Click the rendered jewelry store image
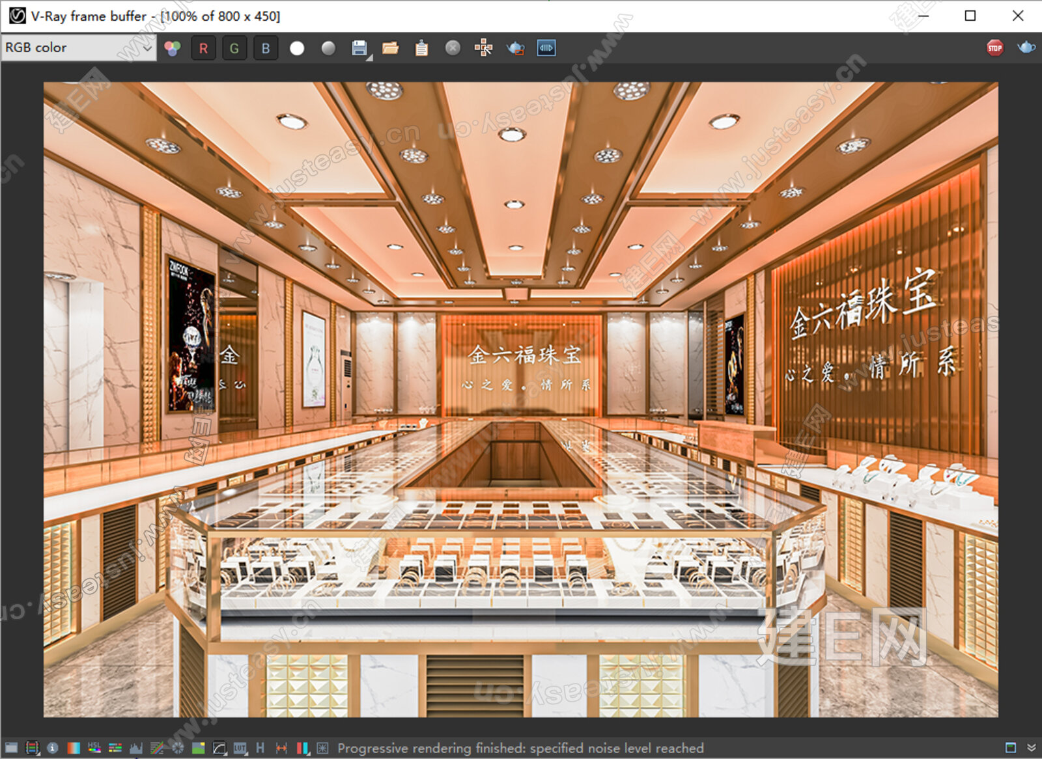This screenshot has height=759, width=1042. click(x=520, y=400)
